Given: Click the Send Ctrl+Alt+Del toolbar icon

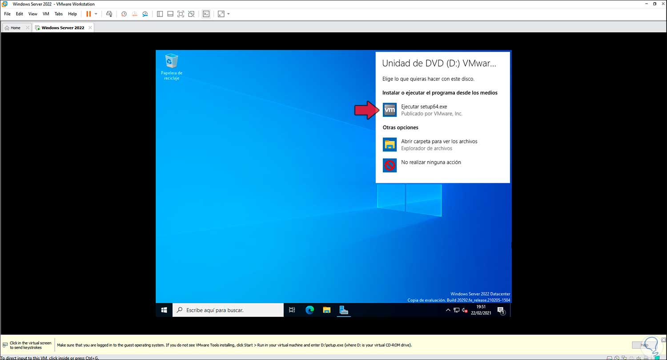Looking at the screenshot, I should (x=109, y=14).
